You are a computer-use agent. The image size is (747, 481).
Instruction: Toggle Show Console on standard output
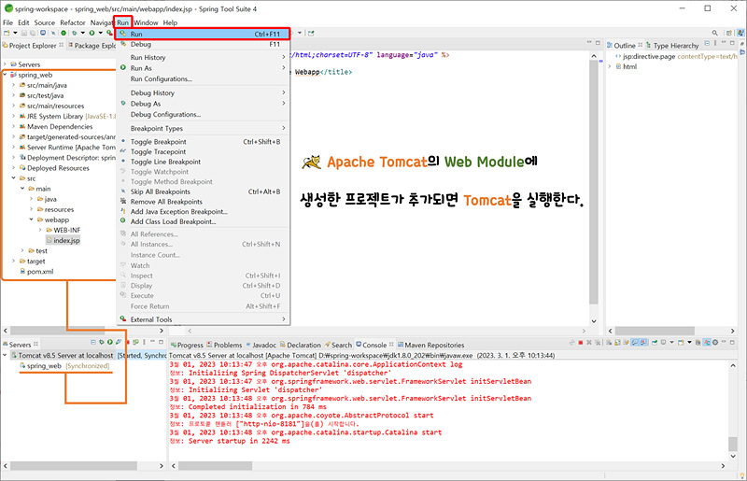tap(635, 342)
